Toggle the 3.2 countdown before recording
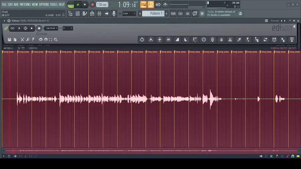 (x=151, y=5)
